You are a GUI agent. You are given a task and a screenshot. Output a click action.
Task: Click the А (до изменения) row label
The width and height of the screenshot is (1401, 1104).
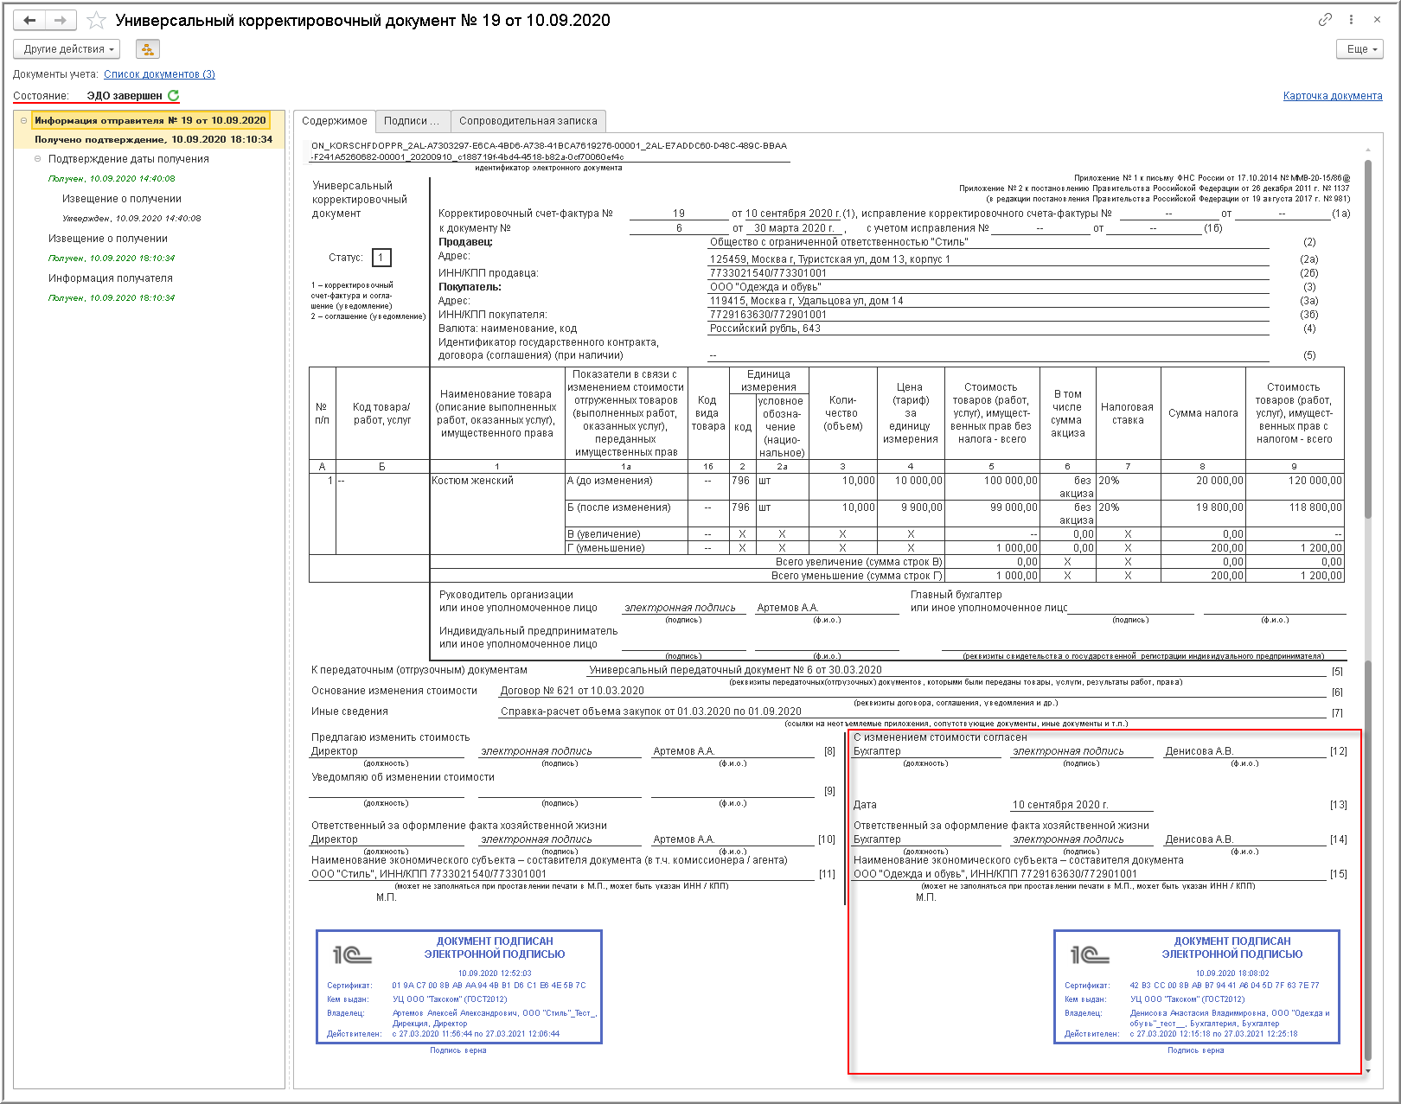(x=610, y=481)
